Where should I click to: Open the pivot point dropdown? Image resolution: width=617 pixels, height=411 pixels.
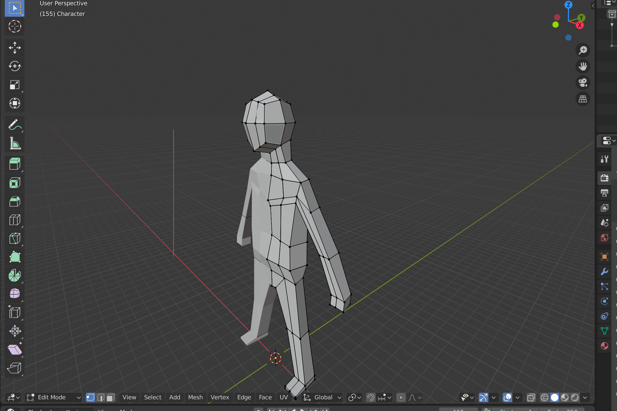click(x=355, y=397)
